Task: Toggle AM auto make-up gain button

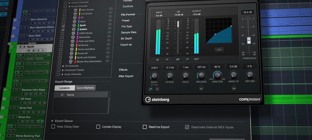Action: [x=234, y=88]
